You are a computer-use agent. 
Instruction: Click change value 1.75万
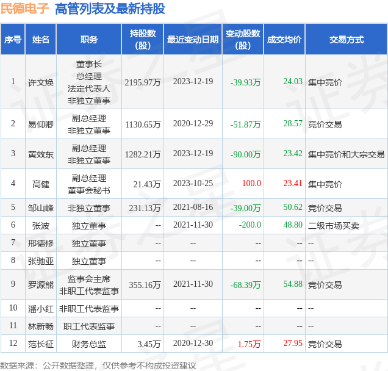tap(249, 344)
